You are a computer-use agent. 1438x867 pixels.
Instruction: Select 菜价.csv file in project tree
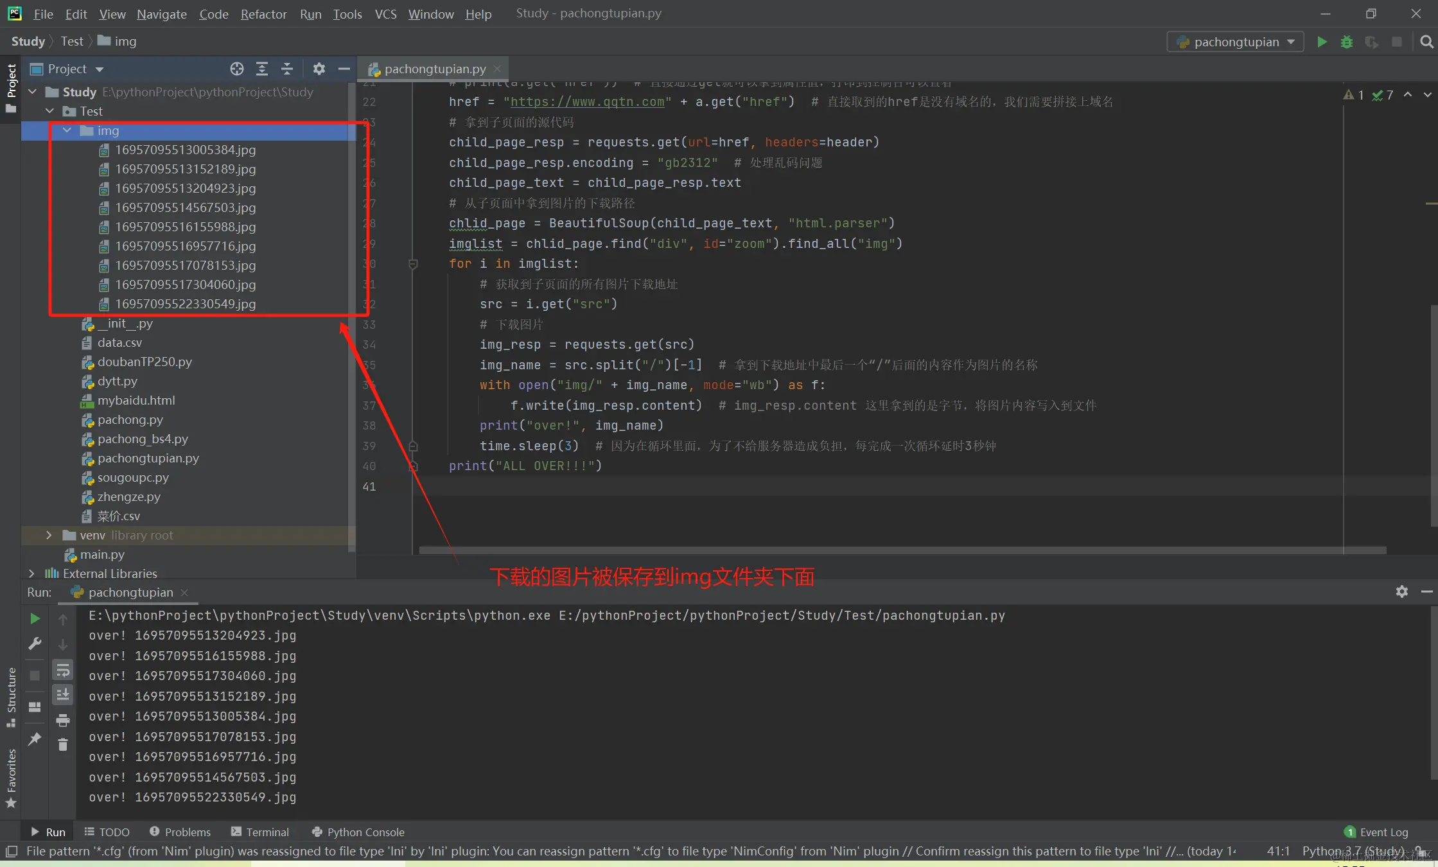(x=118, y=516)
